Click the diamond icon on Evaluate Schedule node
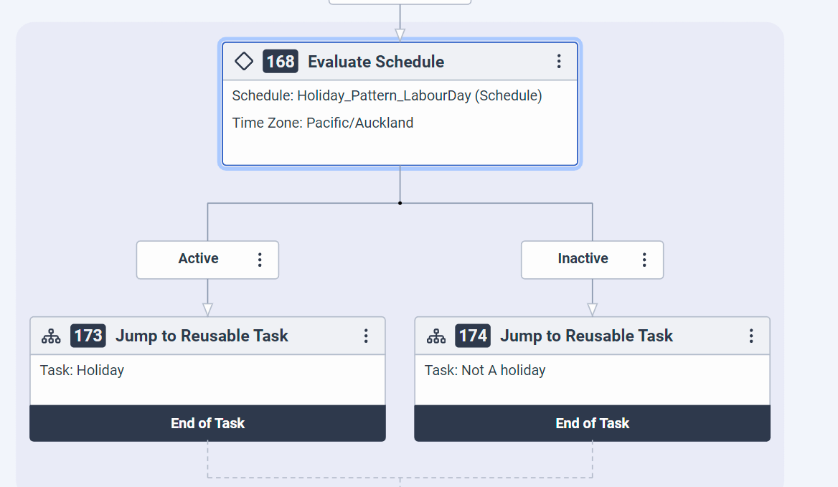The height and width of the screenshot is (487, 838). (244, 61)
